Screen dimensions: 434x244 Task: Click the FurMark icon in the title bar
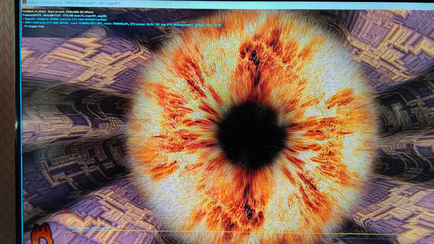(24, 2)
